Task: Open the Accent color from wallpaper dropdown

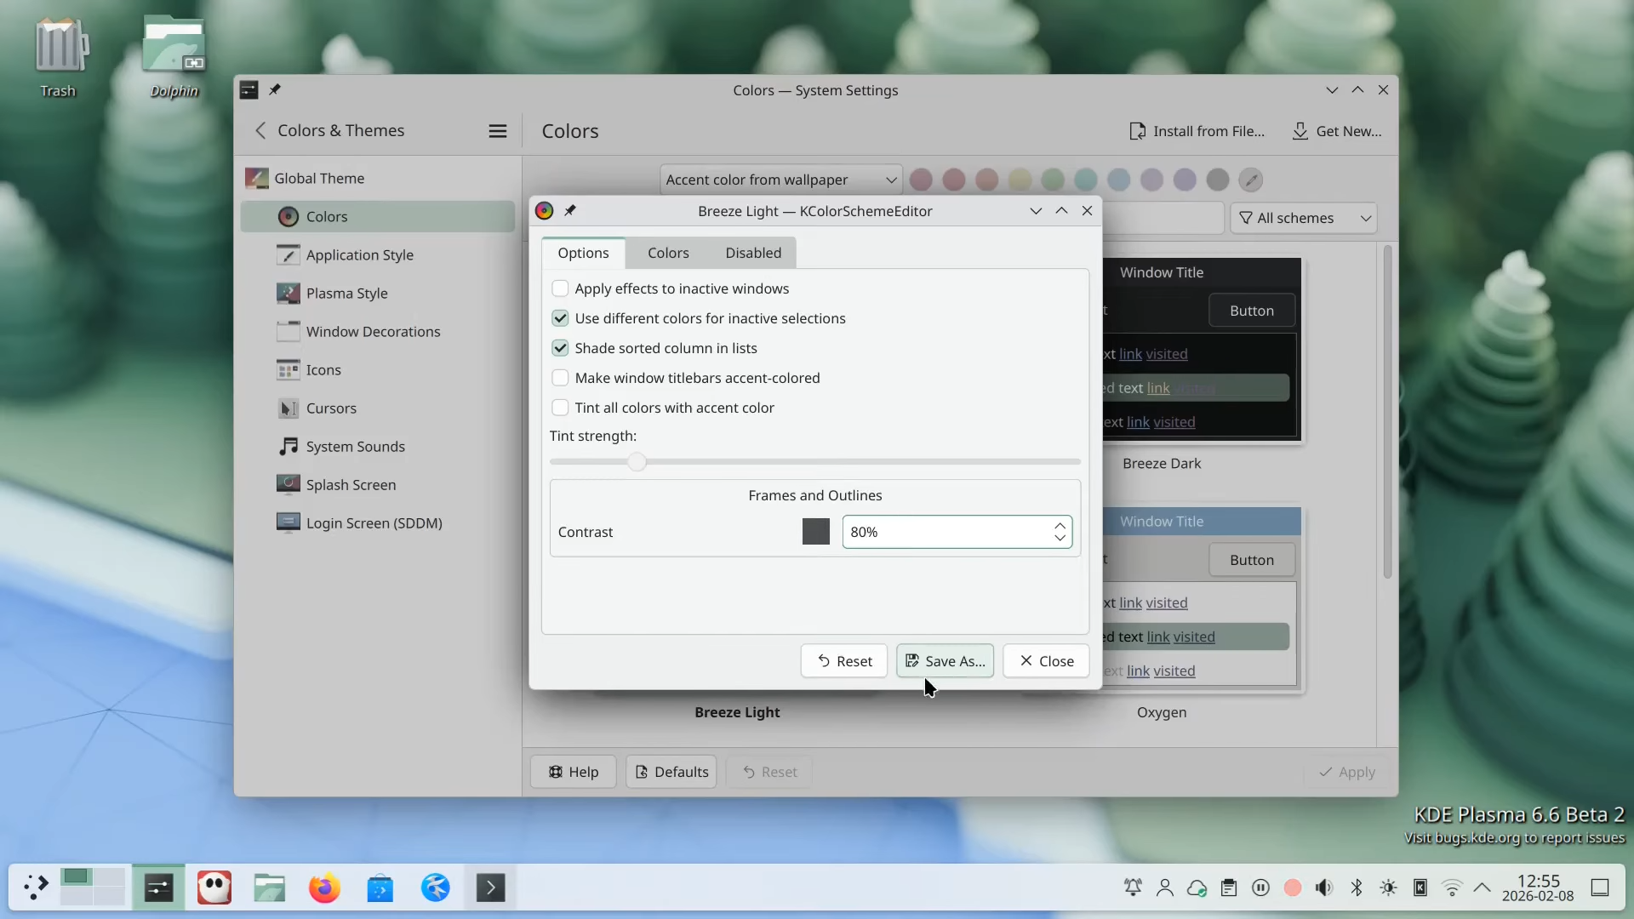Action: 780,180
